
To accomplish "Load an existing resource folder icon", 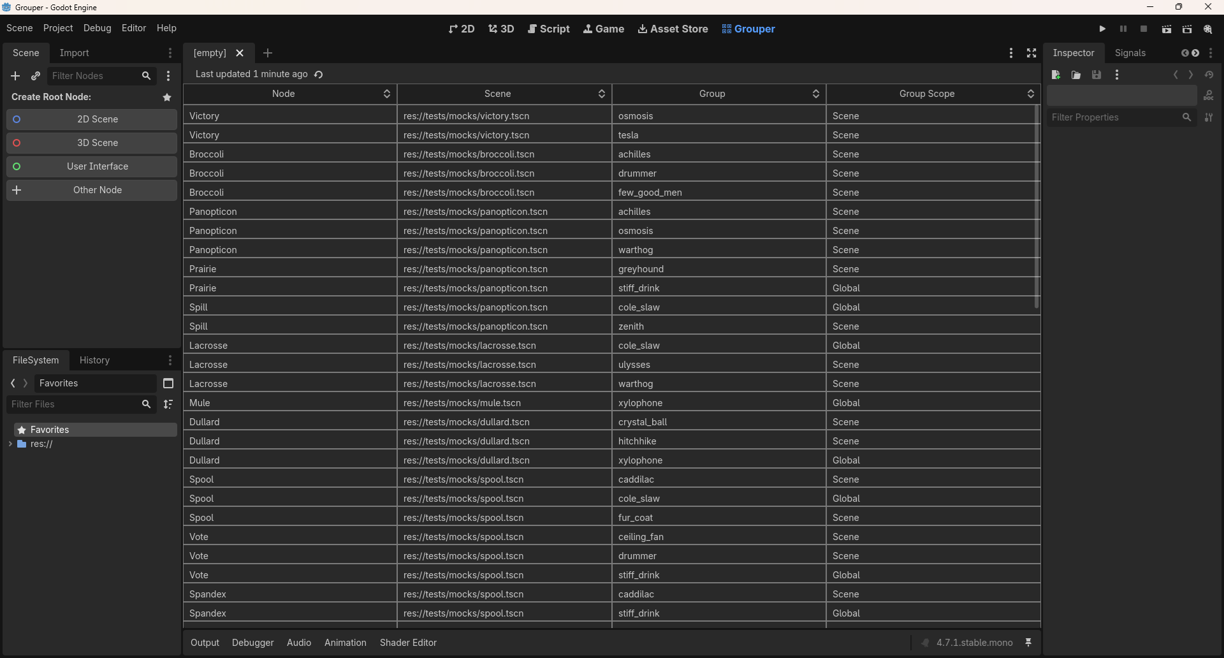I will (x=1076, y=75).
